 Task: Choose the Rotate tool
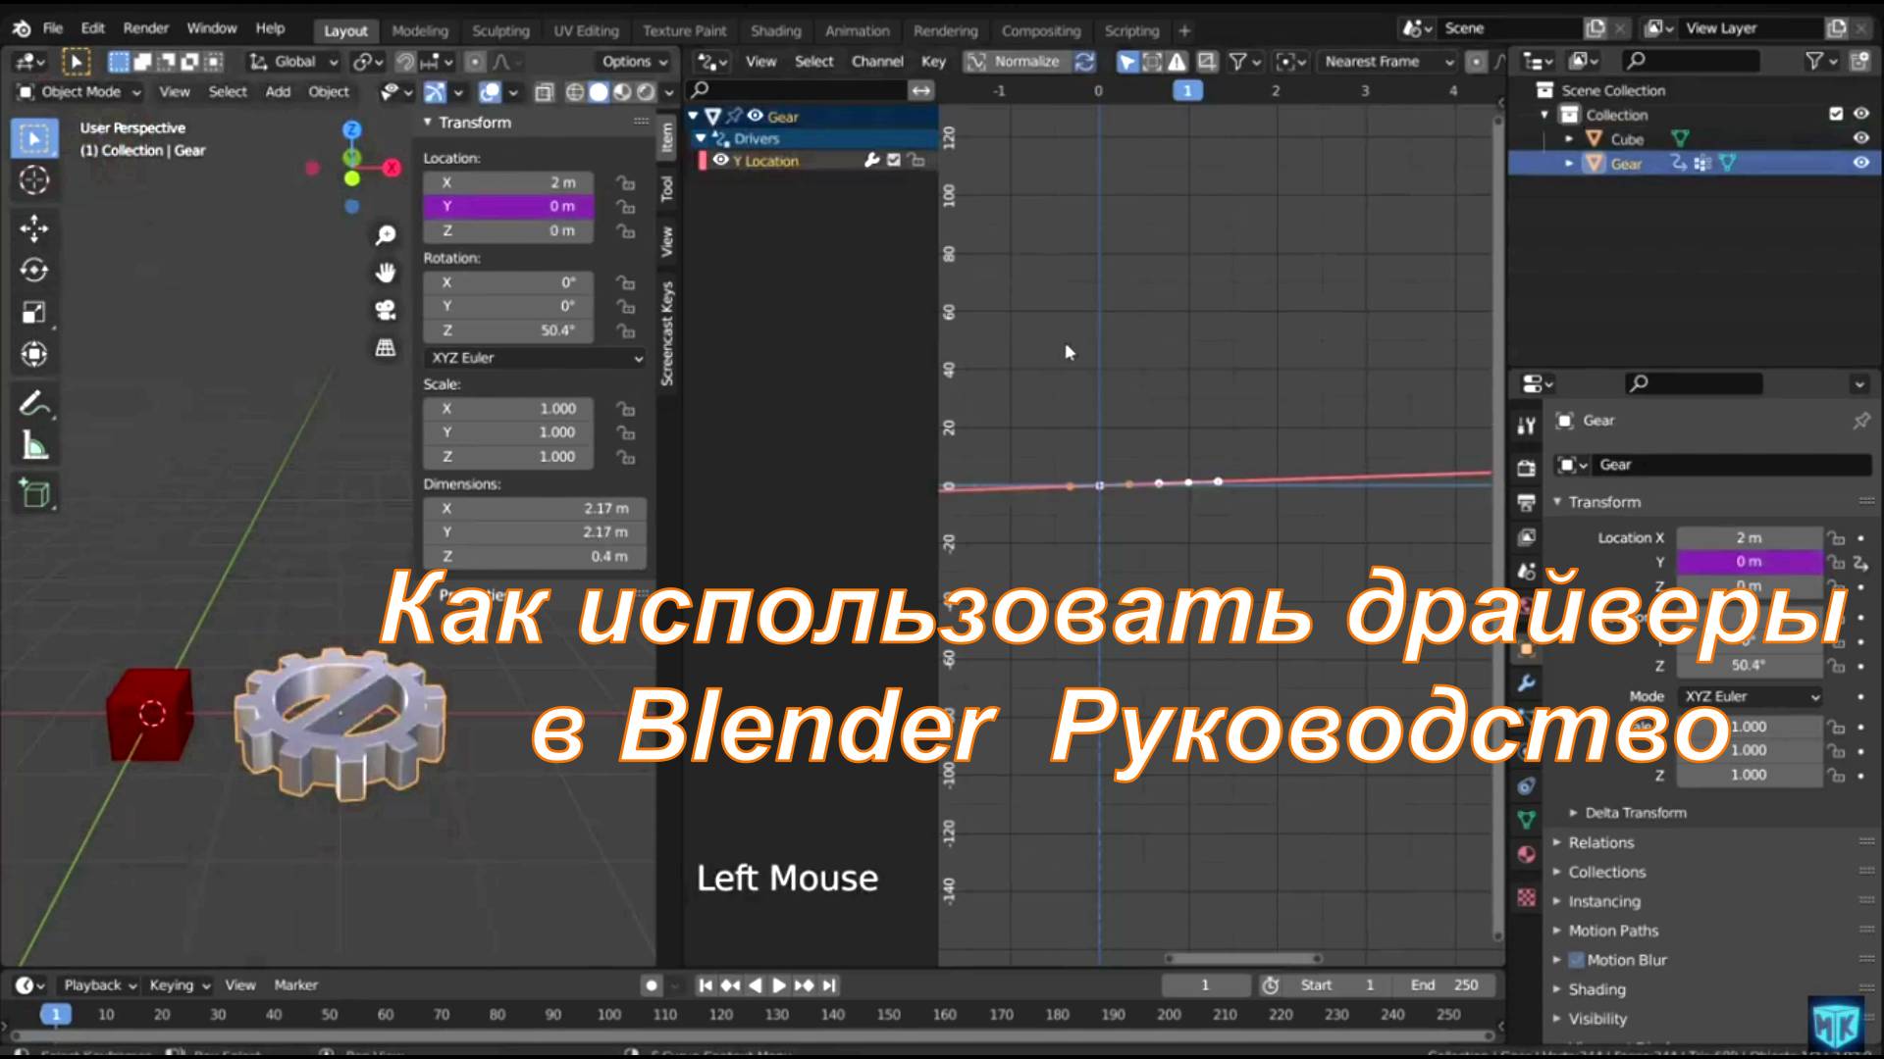click(34, 270)
